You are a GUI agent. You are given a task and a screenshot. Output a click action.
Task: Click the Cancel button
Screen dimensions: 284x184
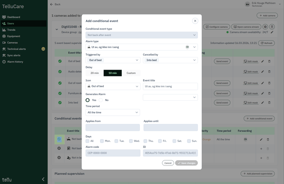(168, 163)
